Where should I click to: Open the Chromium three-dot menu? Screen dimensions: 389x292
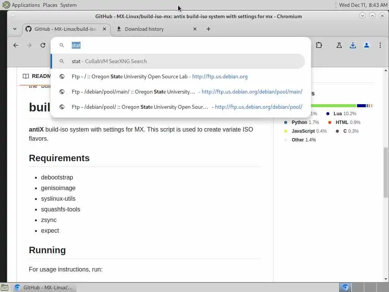coord(380,45)
